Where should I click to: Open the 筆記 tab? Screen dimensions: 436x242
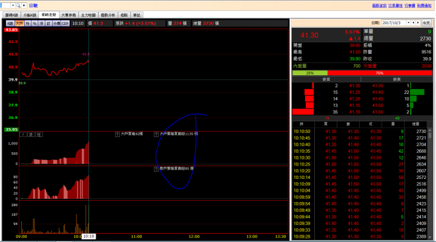136,15
